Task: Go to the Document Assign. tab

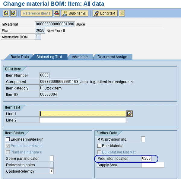Action: tap(113, 57)
